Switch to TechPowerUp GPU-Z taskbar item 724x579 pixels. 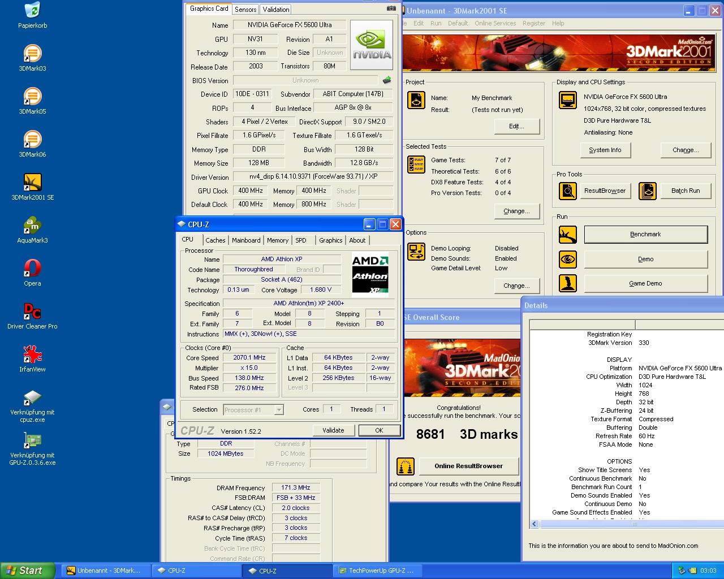[379, 571]
